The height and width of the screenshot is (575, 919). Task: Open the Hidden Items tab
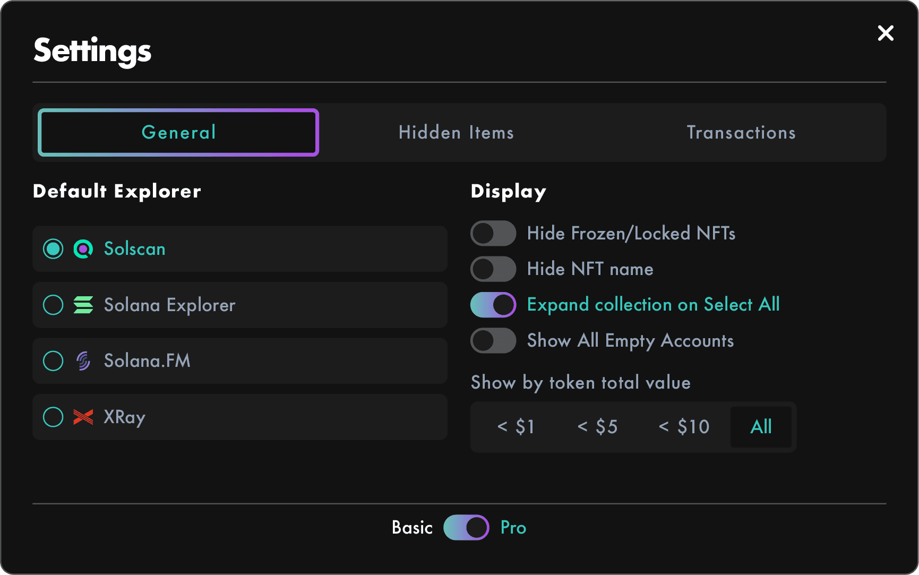(456, 133)
